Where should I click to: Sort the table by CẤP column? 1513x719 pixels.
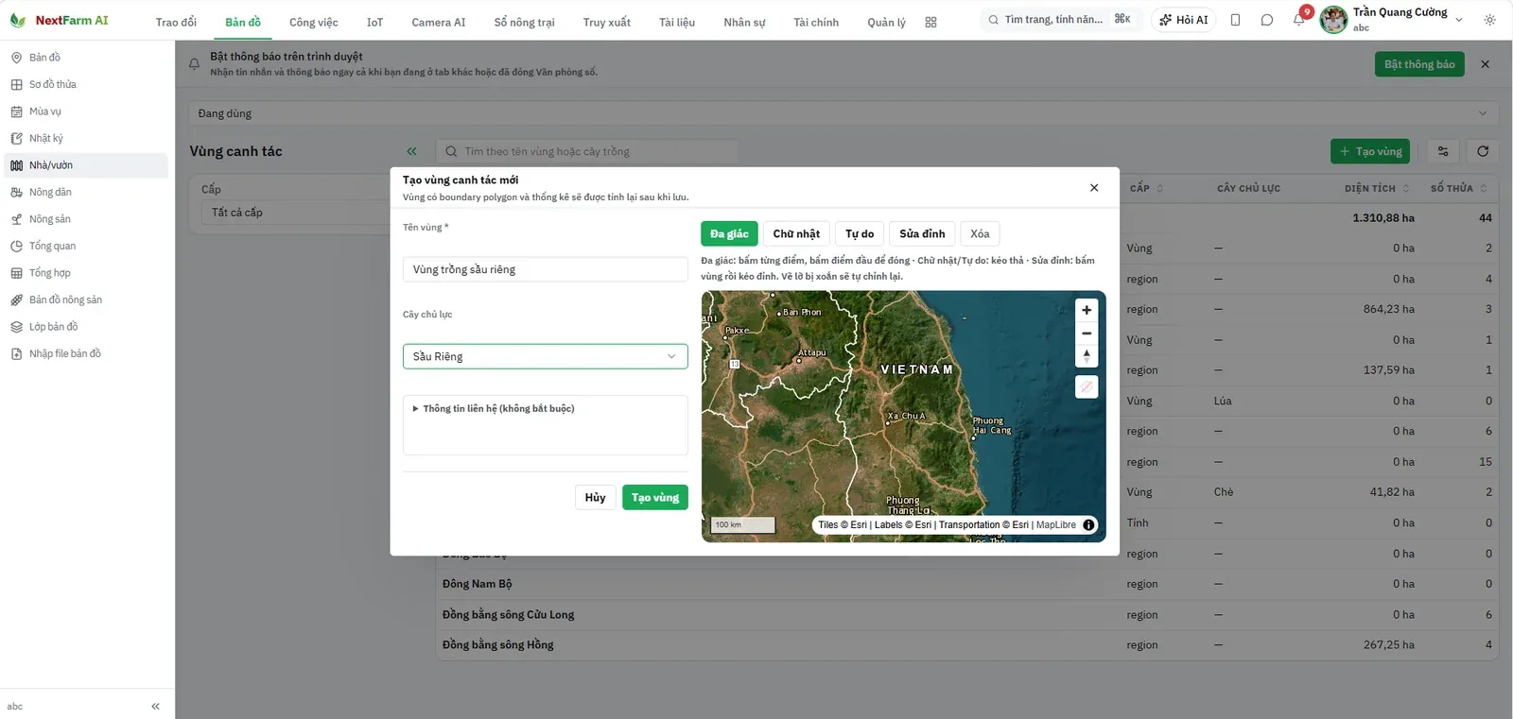click(1147, 188)
